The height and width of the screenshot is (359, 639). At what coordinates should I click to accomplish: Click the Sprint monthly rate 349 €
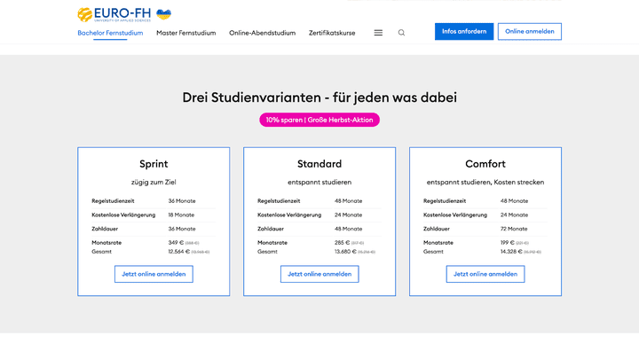[x=176, y=242]
